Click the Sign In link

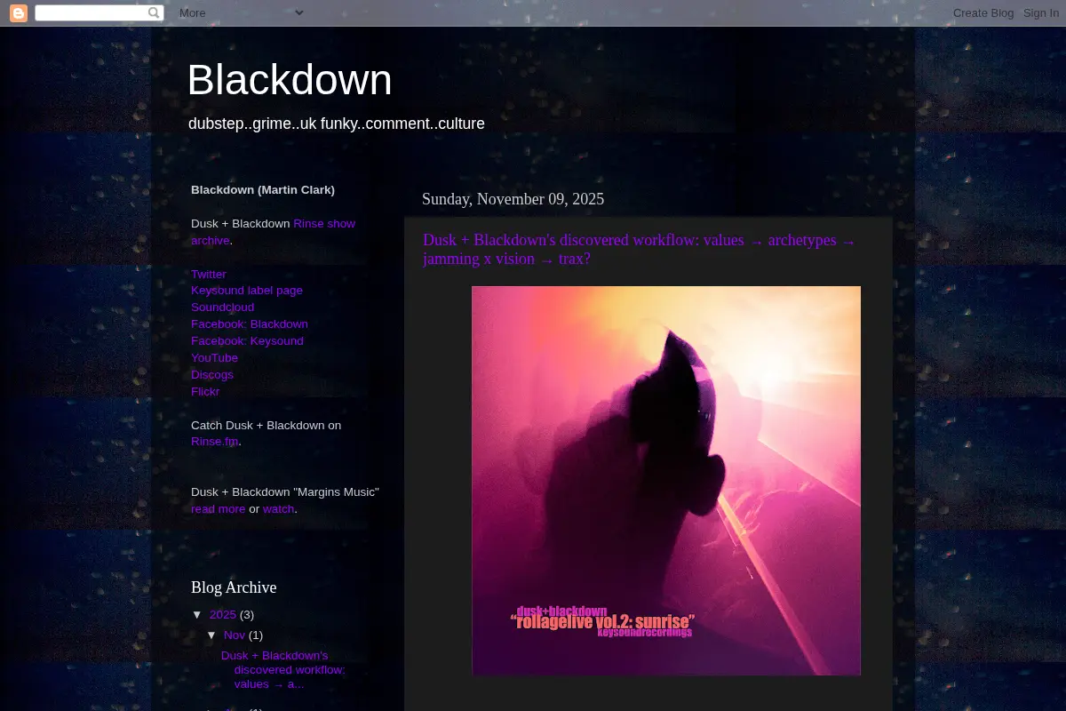point(1041,12)
